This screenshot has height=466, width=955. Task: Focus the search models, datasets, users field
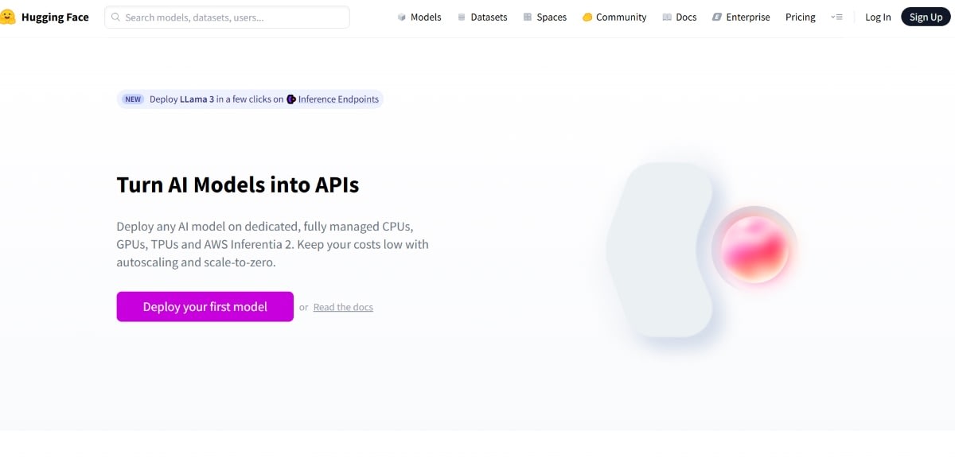point(231,17)
